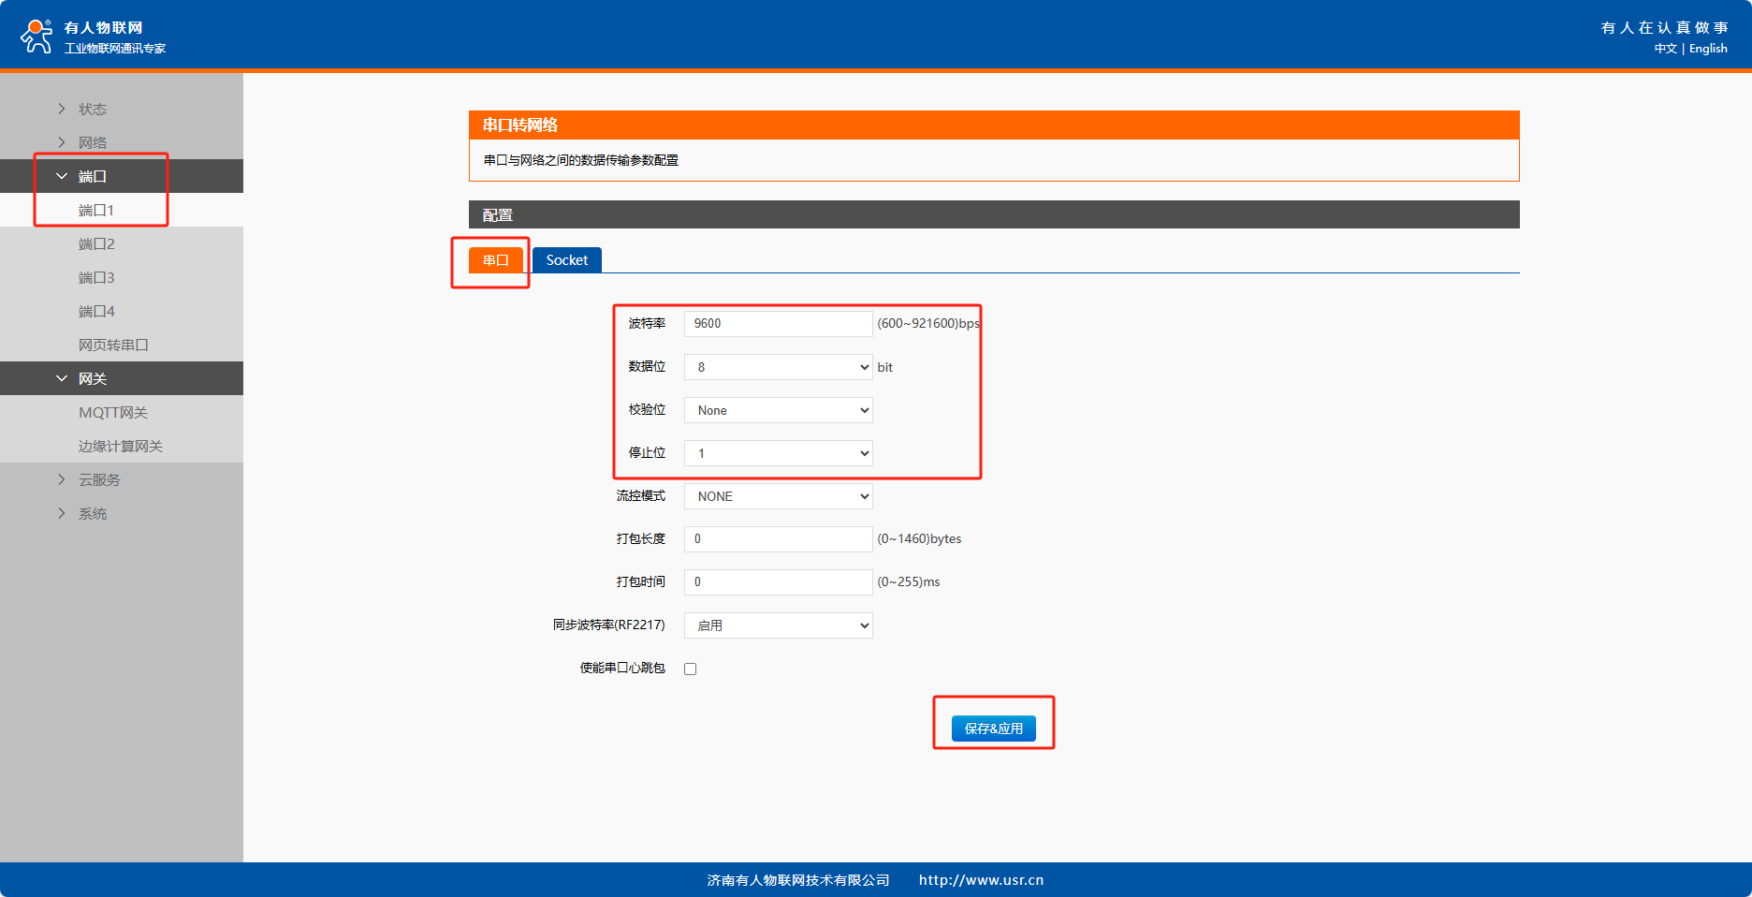Click the 保存&应用 button
Viewport: 1752px width, 897px height.
point(993,728)
